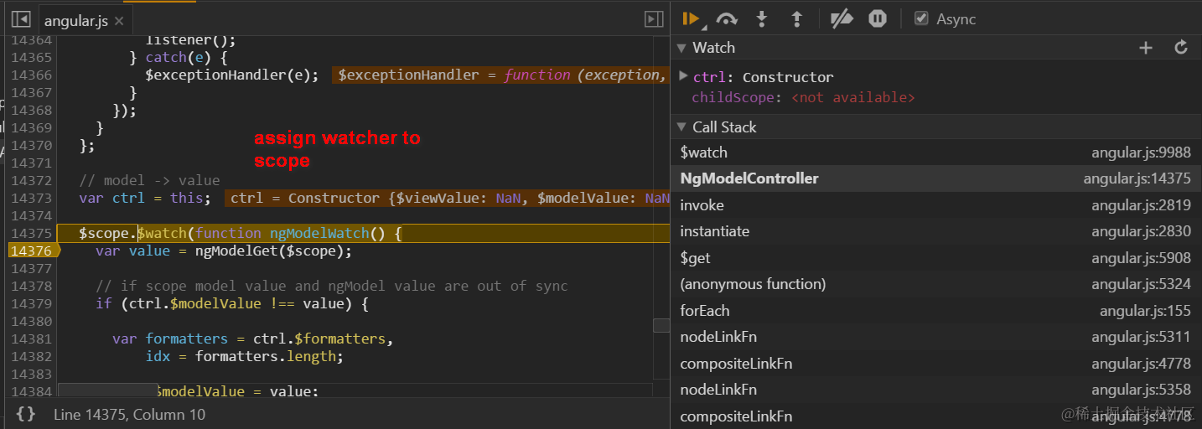Close the angular.js tab
Image resolution: width=1202 pixels, height=429 pixels.
point(119,21)
